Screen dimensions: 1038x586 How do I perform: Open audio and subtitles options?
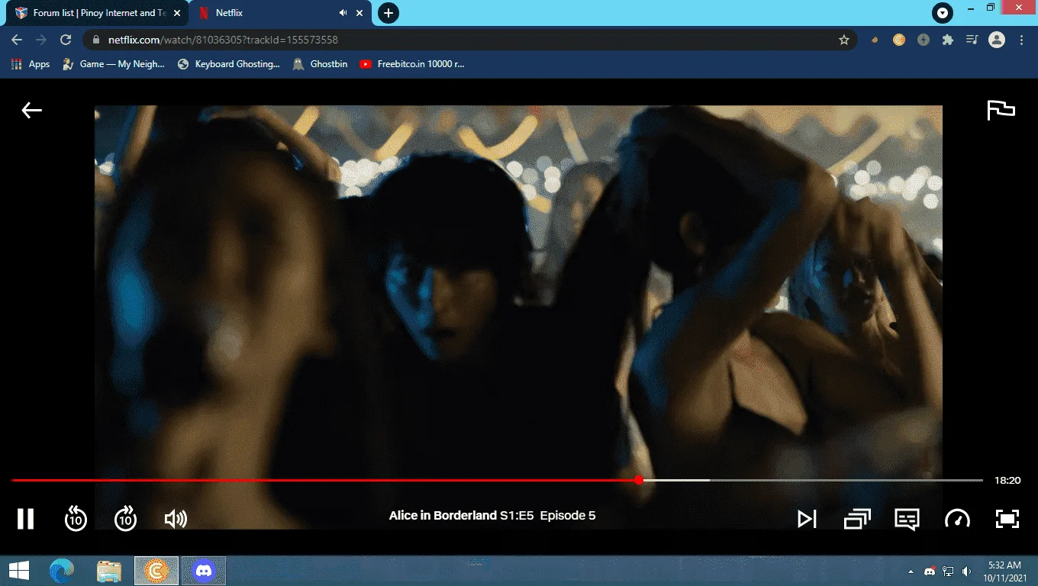(907, 520)
